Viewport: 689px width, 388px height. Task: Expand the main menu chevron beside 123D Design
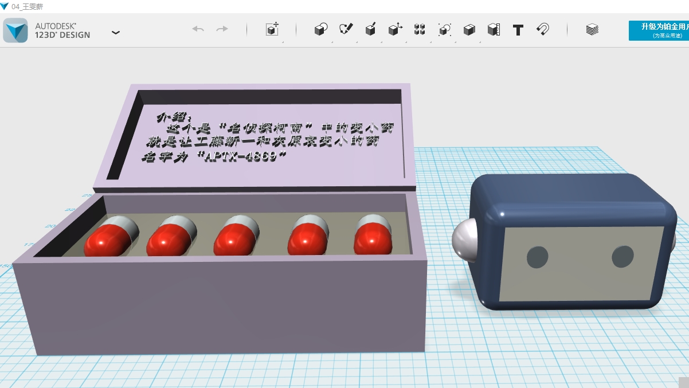pos(116,32)
